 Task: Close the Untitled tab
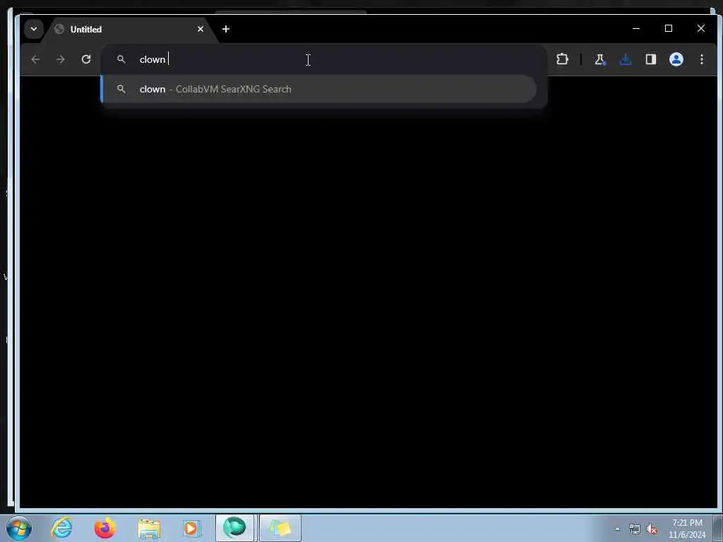click(x=200, y=29)
